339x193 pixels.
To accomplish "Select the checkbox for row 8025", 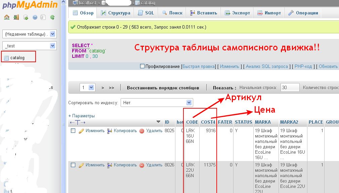I will click(x=73, y=131).
